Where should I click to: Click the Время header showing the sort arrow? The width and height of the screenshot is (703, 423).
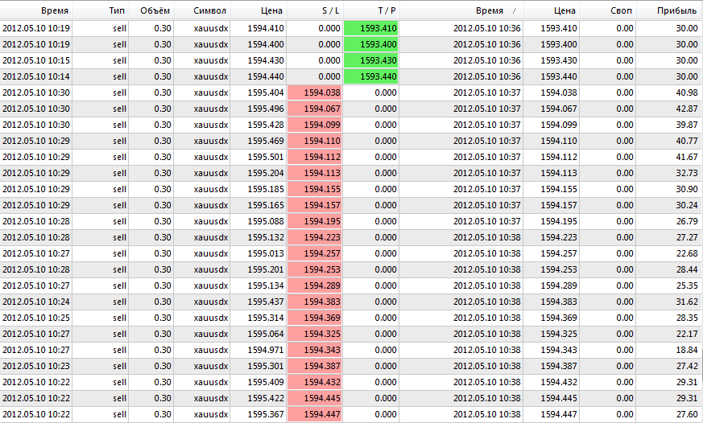(461, 10)
